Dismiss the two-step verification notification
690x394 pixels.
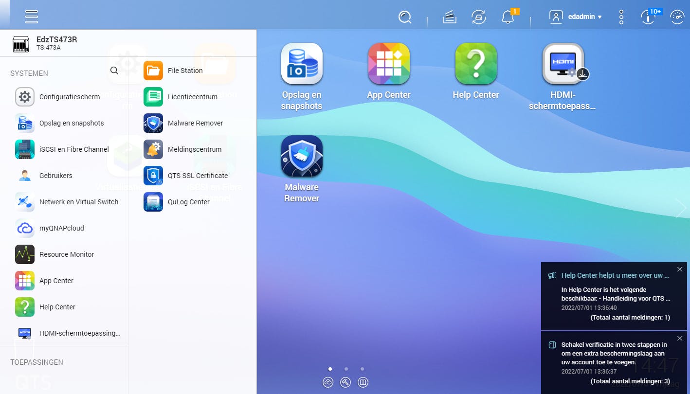[x=680, y=339]
